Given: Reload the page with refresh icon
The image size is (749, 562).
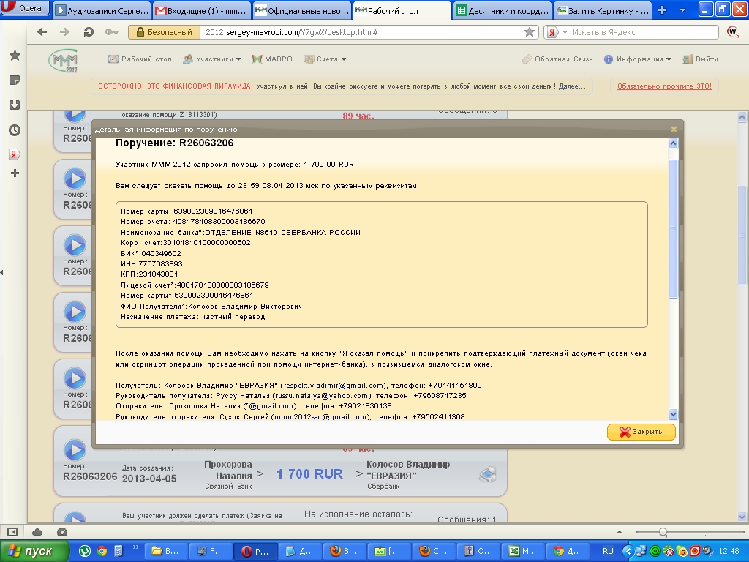Looking at the screenshot, I should tap(89, 32).
